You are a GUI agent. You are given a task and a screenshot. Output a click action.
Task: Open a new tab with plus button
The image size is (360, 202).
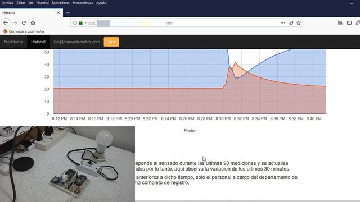pyautogui.click(x=67, y=12)
